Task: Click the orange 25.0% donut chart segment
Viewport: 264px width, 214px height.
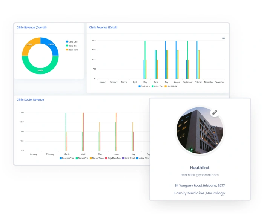Action: 29,45
